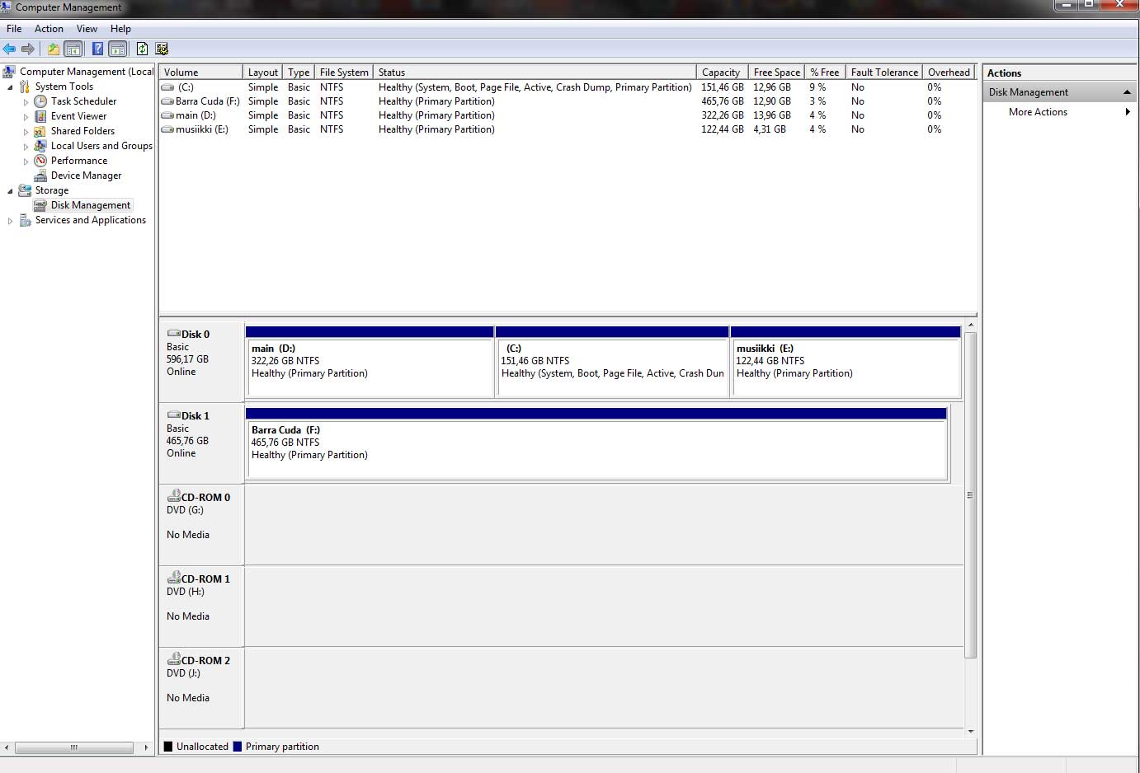Collapse the Disk Management actions section arrow

1127,92
